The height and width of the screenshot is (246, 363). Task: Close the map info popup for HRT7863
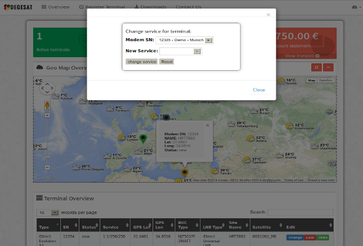tap(207, 125)
